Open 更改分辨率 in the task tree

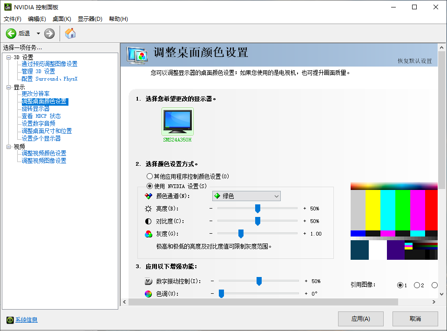[x=35, y=94]
